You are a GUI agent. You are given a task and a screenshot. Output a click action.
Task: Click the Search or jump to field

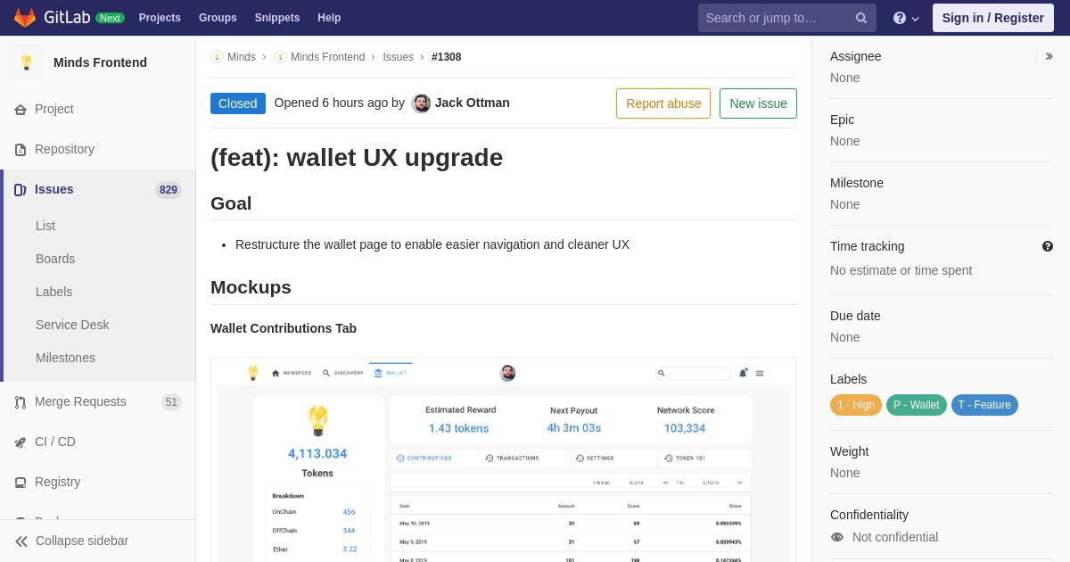[x=787, y=18]
